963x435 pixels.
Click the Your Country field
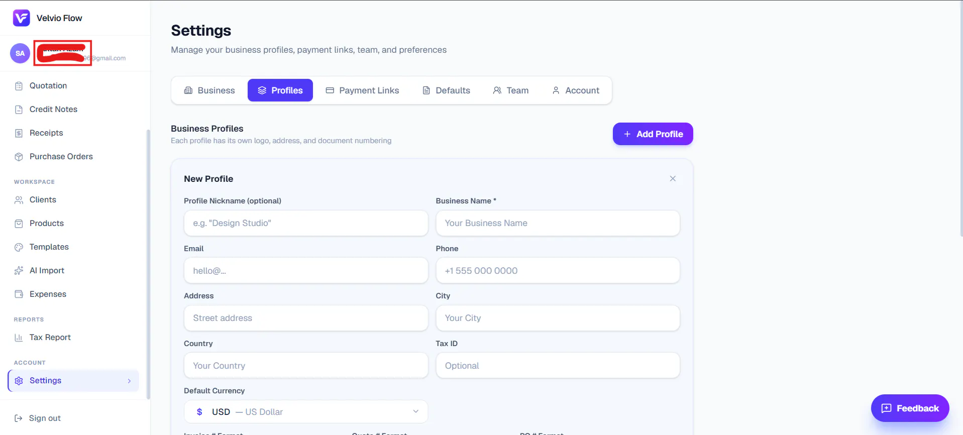[306, 366]
